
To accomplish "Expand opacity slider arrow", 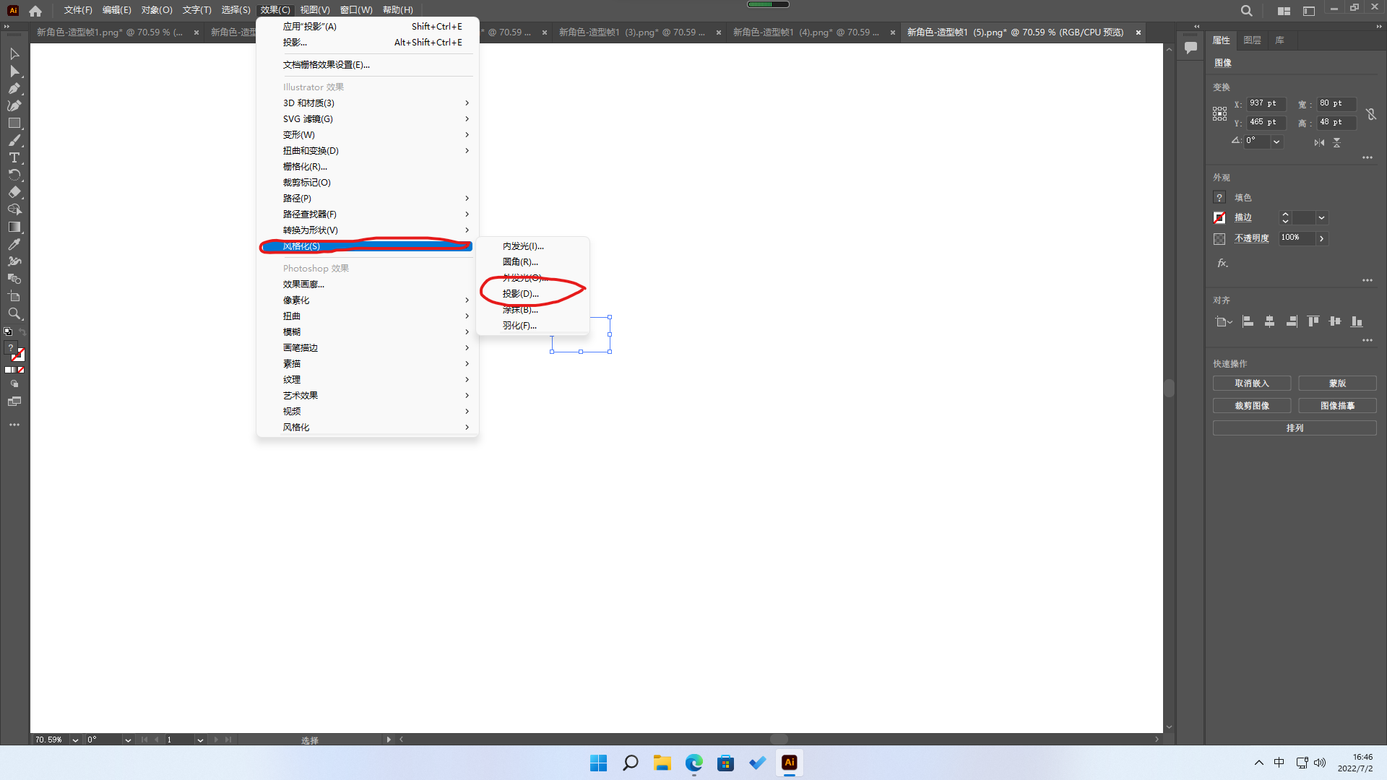I will (x=1321, y=238).
